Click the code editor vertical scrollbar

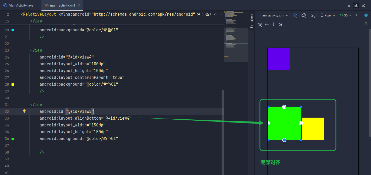point(223,132)
